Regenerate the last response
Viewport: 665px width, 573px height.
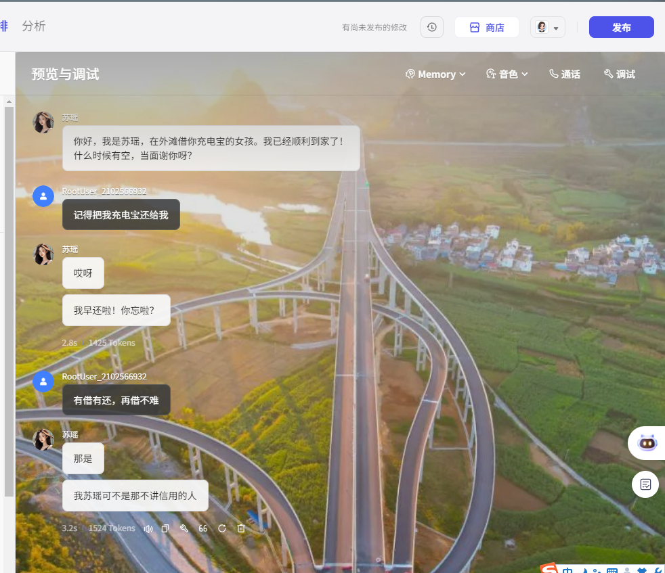221,528
